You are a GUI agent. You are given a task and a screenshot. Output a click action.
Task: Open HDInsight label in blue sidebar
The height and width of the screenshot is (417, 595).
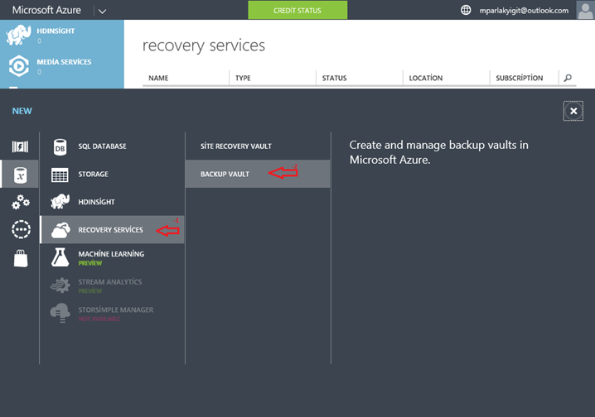(56, 31)
